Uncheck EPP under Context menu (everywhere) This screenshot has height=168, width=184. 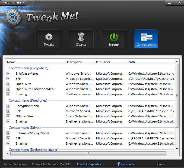point(8,79)
